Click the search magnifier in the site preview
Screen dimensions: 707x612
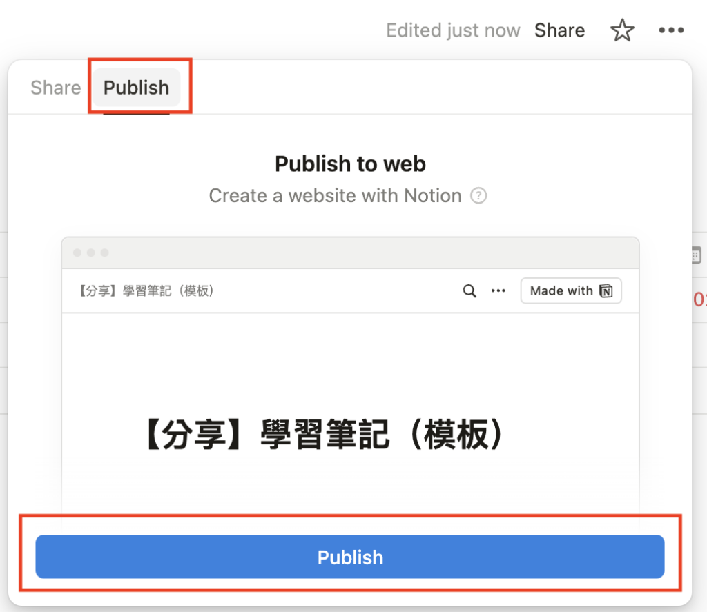469,291
